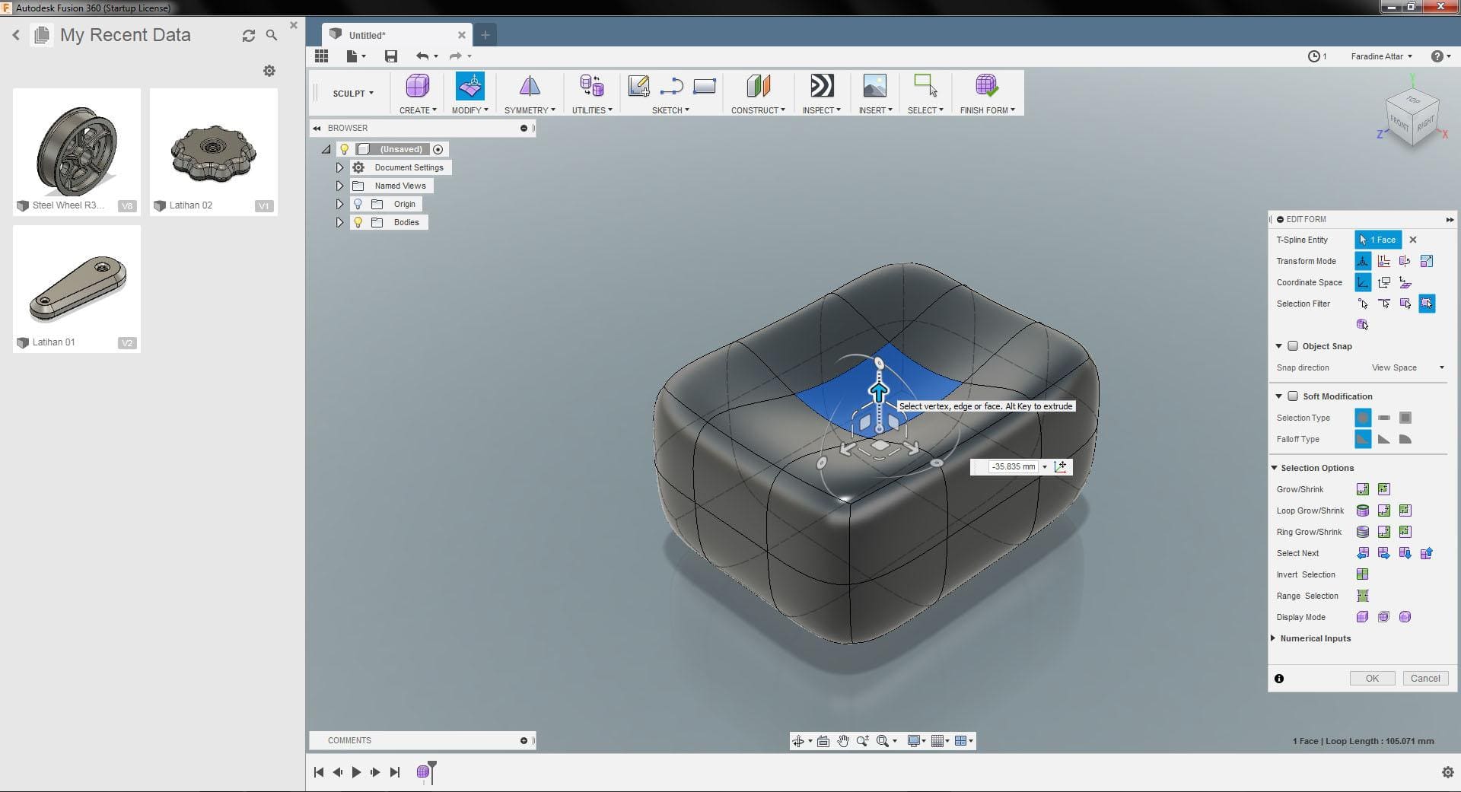The image size is (1461, 792).
Task: Expand the Numerical Inputs section
Action: pos(1273,638)
